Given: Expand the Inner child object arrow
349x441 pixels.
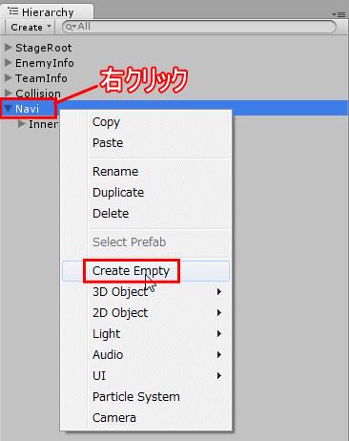Looking at the screenshot, I should click(22, 124).
